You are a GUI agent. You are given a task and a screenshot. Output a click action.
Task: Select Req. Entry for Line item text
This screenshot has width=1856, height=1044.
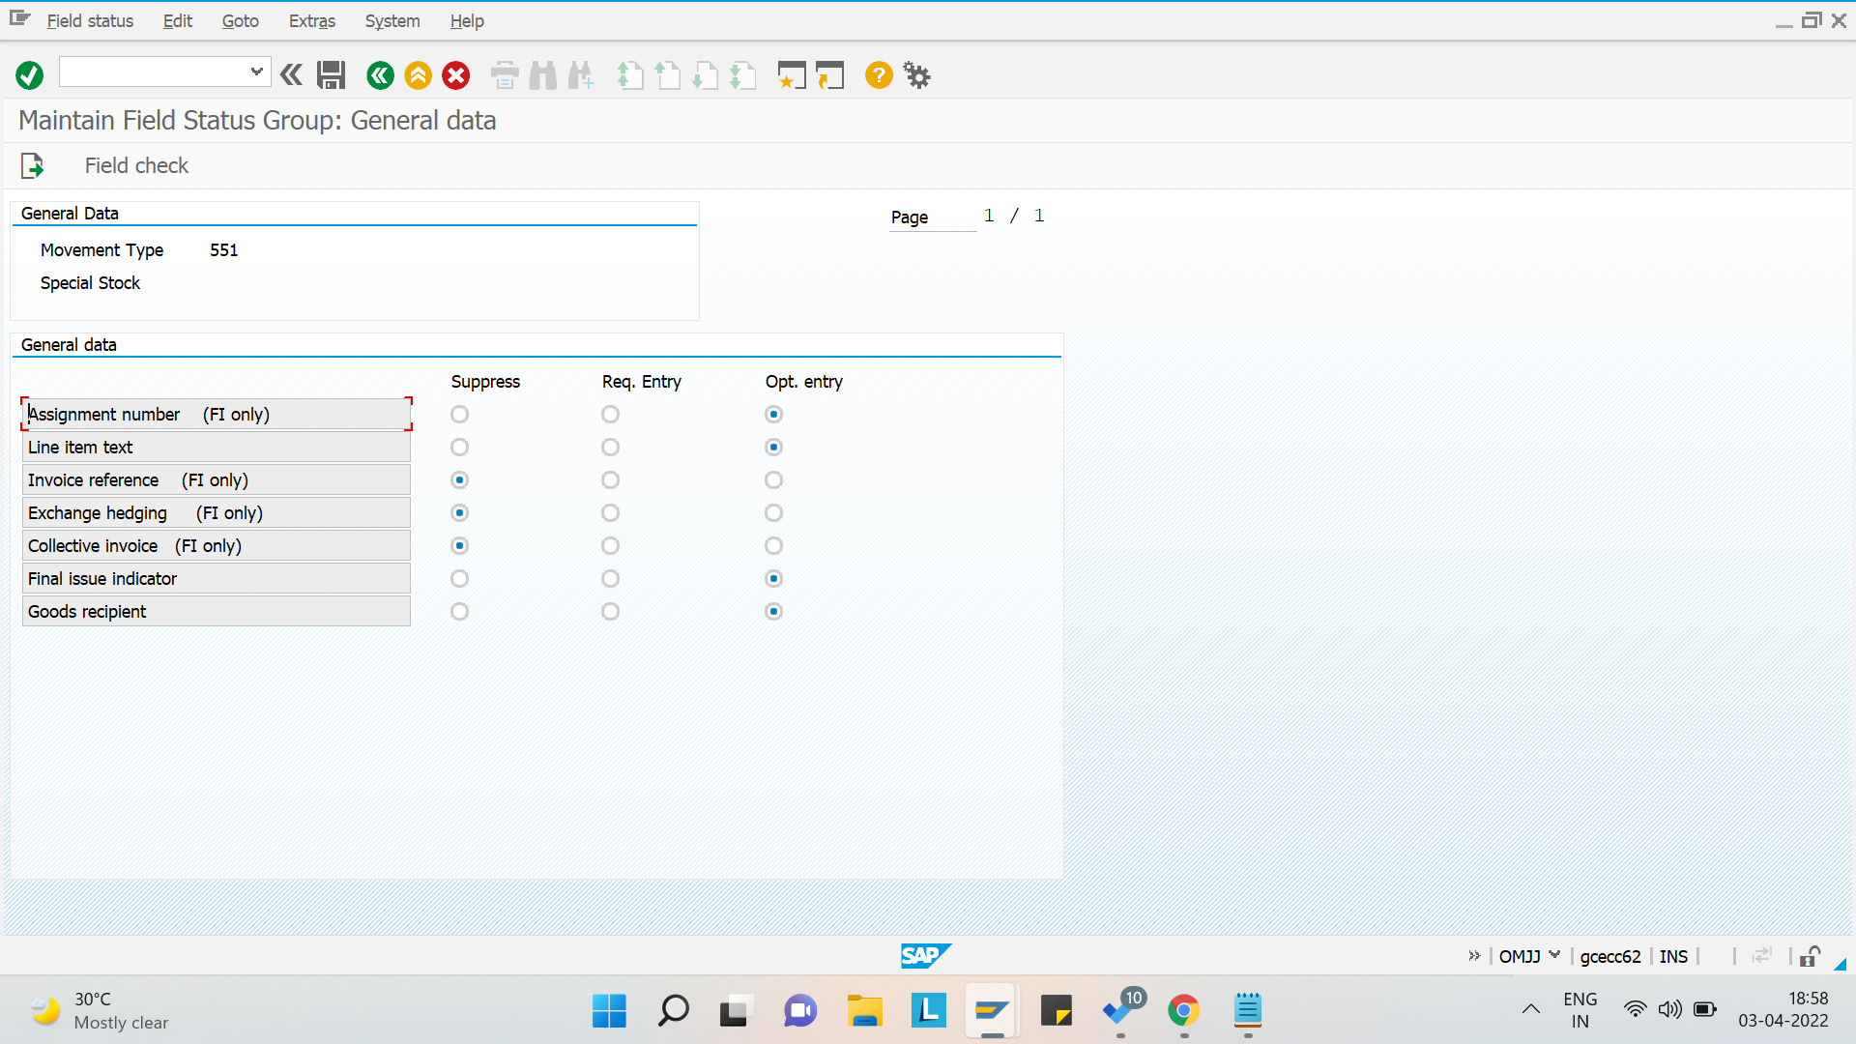click(x=610, y=448)
